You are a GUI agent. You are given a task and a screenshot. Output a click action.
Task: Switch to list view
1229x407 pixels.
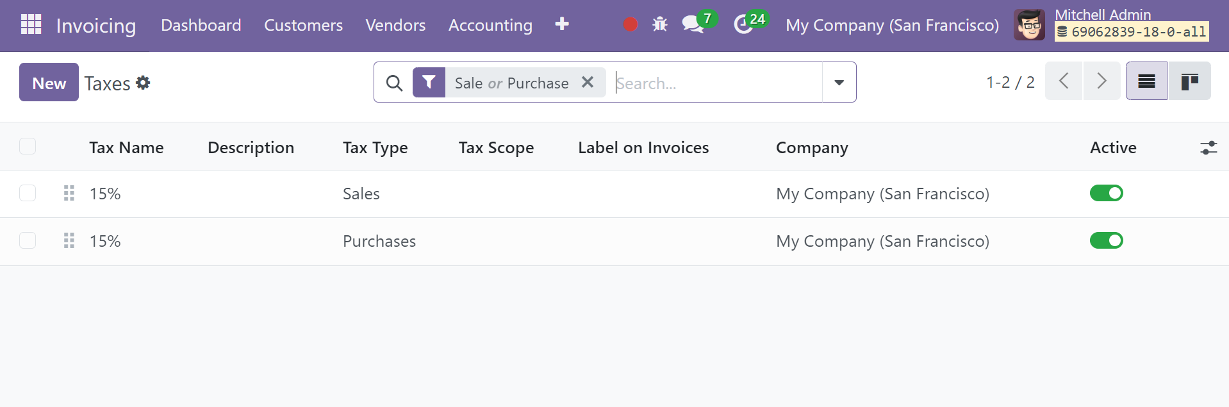point(1146,81)
